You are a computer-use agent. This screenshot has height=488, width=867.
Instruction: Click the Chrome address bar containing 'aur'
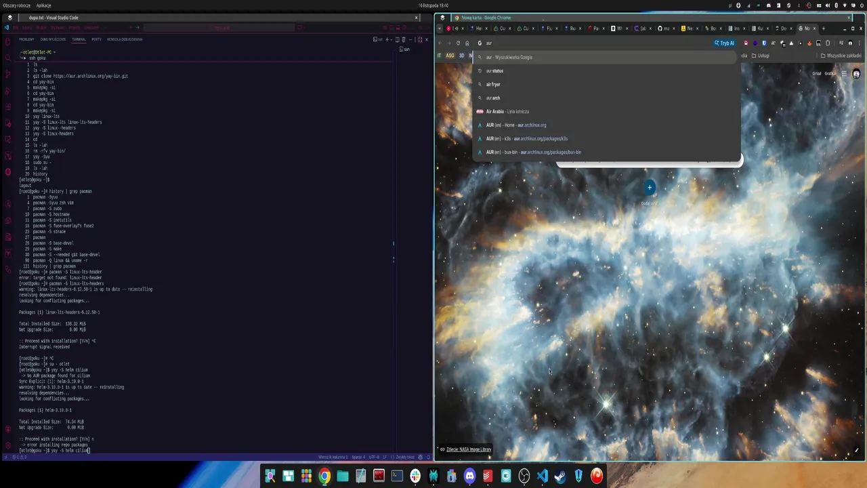(x=596, y=43)
